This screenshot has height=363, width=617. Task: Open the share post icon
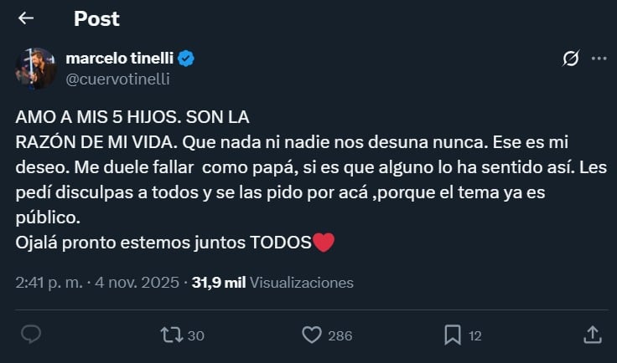coord(592,335)
